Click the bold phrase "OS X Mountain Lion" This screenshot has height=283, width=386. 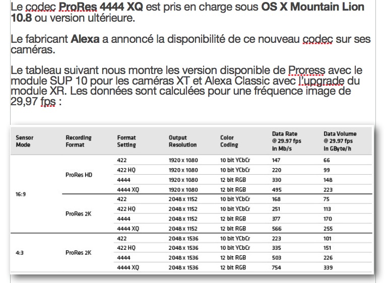pyautogui.click(x=312, y=7)
